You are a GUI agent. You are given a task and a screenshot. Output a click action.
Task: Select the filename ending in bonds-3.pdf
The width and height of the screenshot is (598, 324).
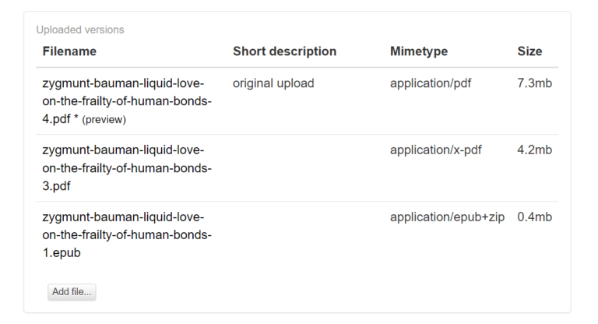[127, 167]
